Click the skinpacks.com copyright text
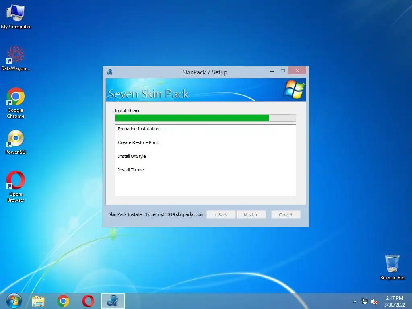 [156, 214]
